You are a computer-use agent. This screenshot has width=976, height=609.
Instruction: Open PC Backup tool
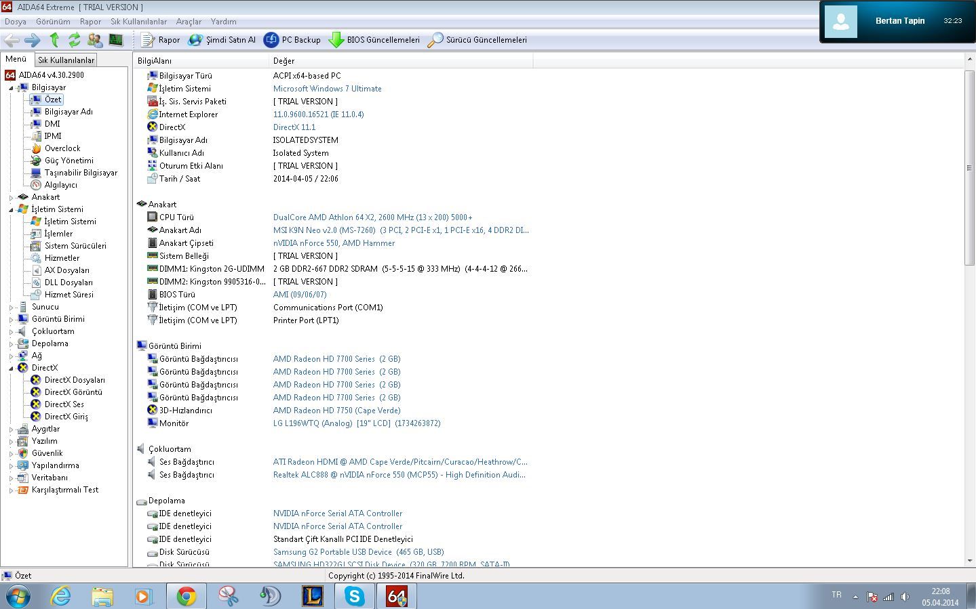point(292,40)
